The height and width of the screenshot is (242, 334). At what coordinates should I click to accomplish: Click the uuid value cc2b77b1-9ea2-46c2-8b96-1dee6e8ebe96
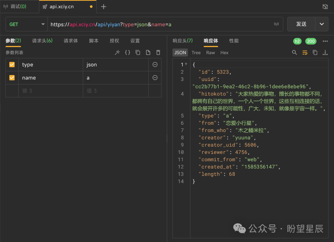click(x=251, y=87)
